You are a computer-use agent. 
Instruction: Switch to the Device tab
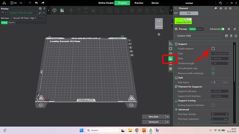pyautogui.click(x=155, y=3)
